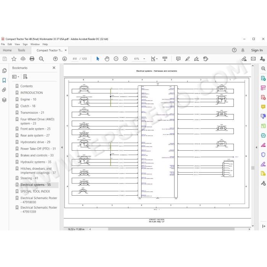
Task: Click the scrolling mode icon
Action: 165,59
